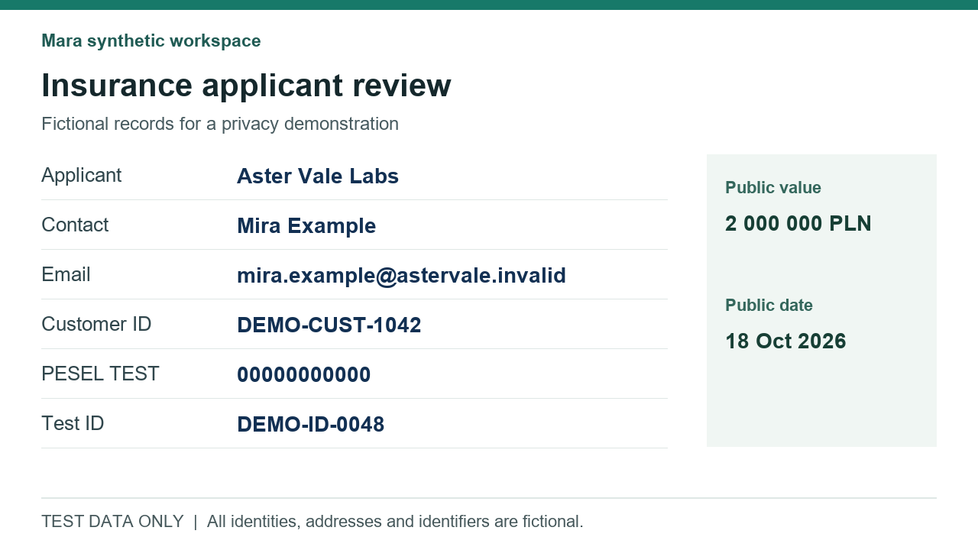The image size is (978, 550).
Task: Click the 'Public date' label
Action: 769,306
